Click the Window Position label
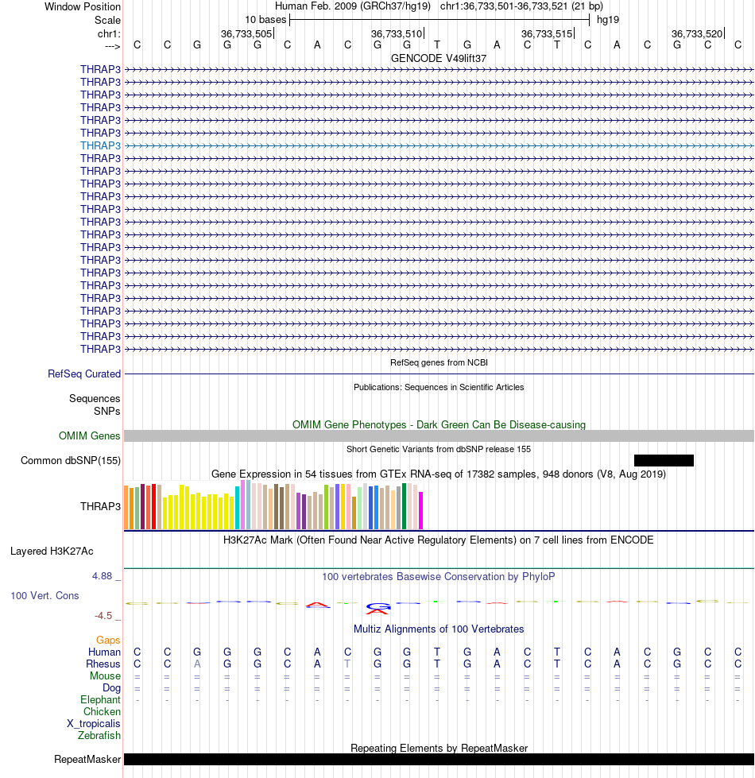The width and height of the screenshot is (755, 778). 83,7
